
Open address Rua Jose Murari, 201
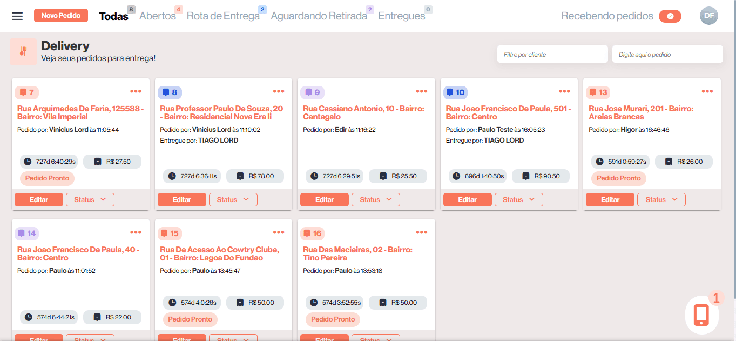[x=641, y=113]
